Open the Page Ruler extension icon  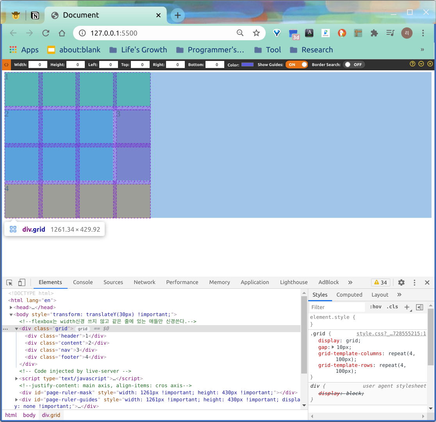pos(358,33)
